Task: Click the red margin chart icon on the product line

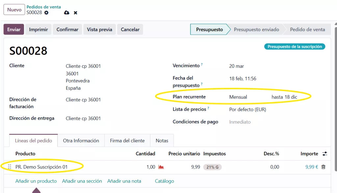Action: tap(161, 167)
